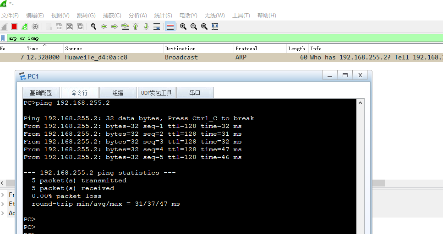This screenshot has width=443, height=234.
Task: Expand the Ethernet details tree row
Action: [x=3, y=204]
